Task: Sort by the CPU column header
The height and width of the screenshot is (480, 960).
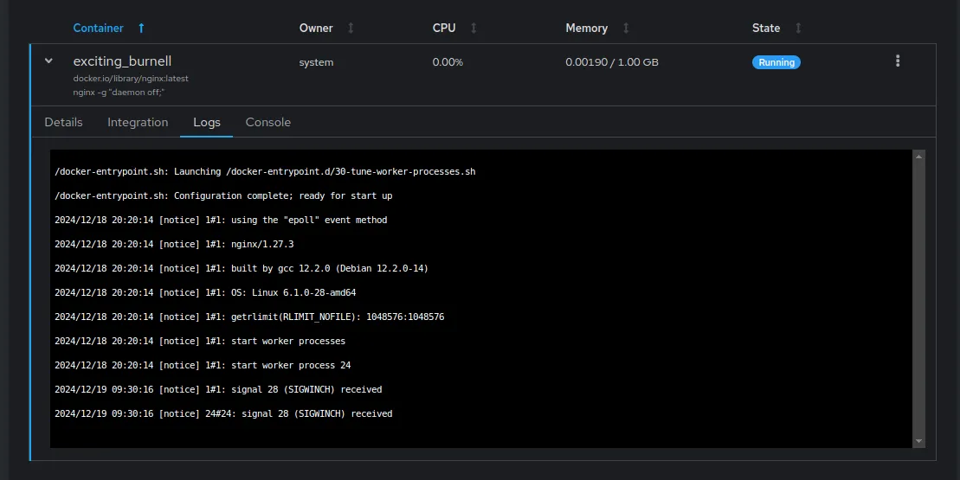Action: click(x=444, y=29)
